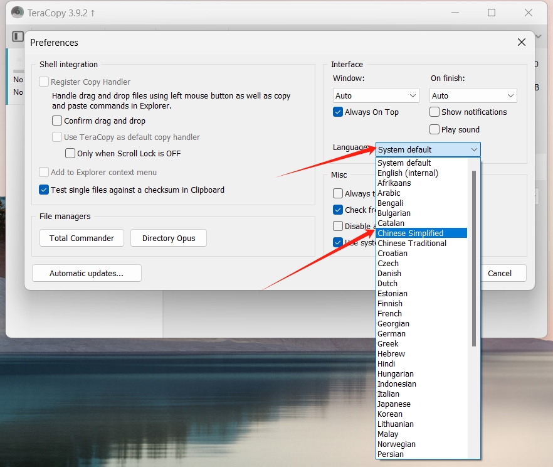Enable the Disable checkbox under Misc
Viewport: 553px width, 467px height.
[338, 226]
